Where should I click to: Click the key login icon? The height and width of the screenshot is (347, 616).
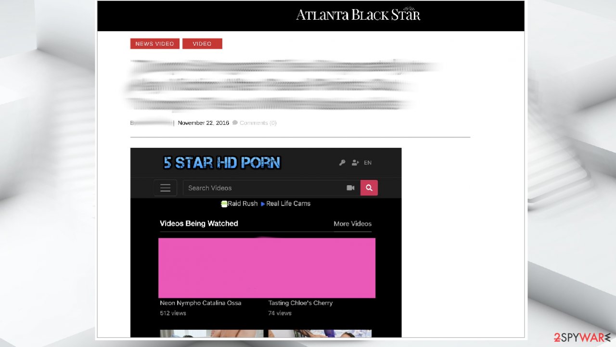pyautogui.click(x=342, y=163)
